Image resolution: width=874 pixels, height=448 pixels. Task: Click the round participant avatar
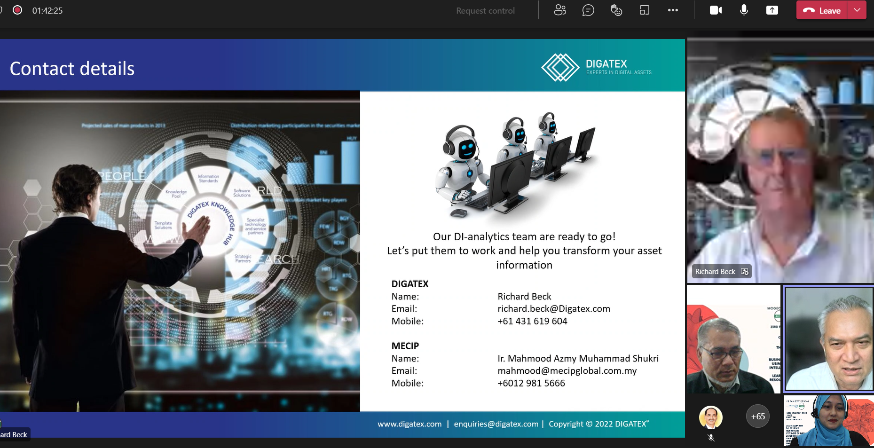[710, 417]
